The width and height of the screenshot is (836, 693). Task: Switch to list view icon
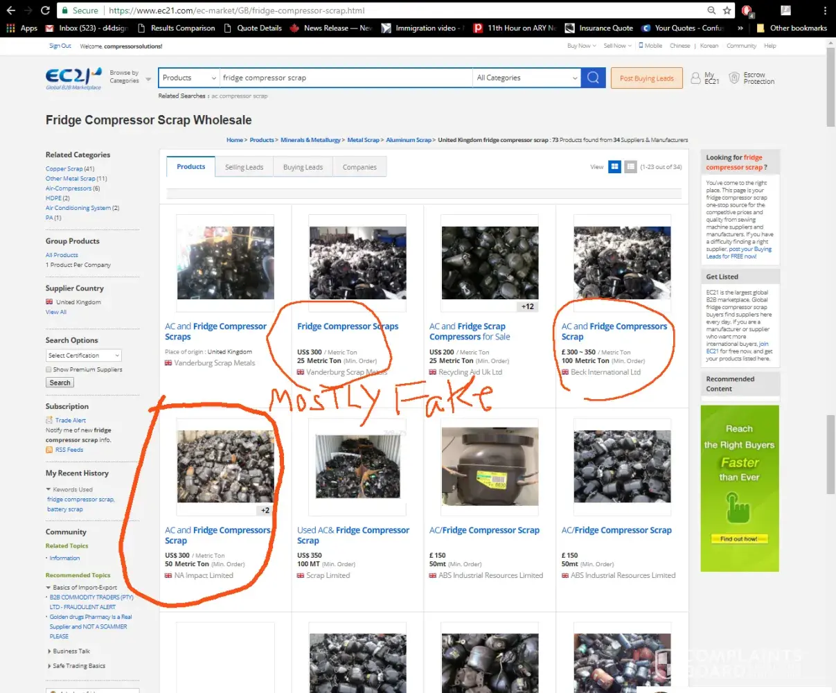630,167
